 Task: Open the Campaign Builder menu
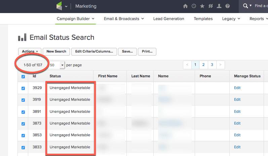point(75,19)
